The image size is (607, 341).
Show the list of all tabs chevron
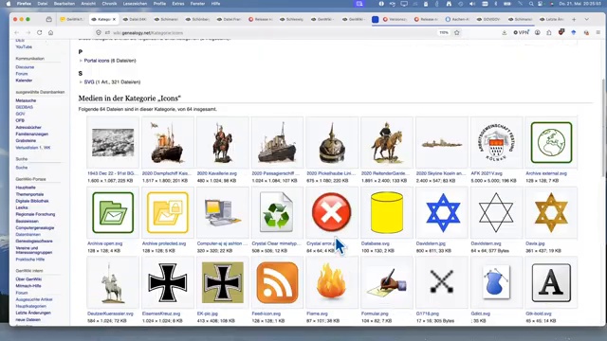coord(586,19)
